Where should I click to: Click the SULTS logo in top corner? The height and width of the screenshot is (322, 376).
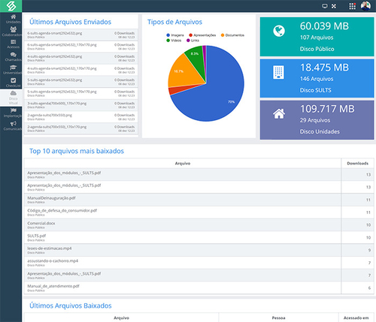coord(11,6)
